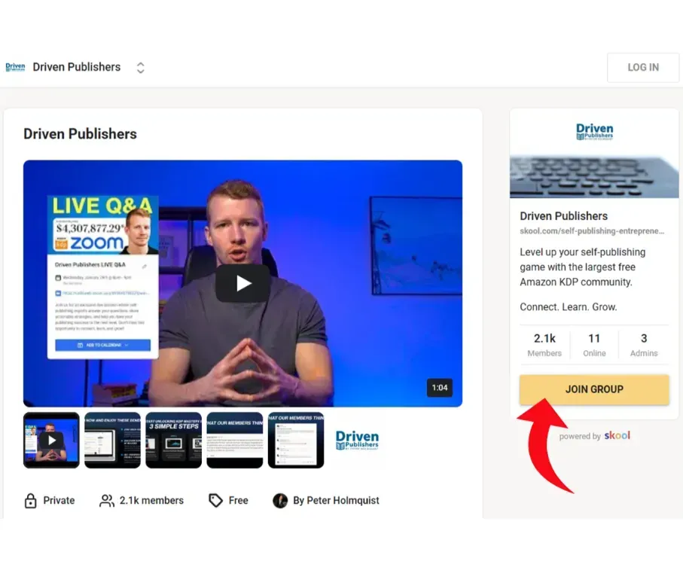This screenshot has height=567, width=683.
Task: Click the sidebar Driven Publishers logo
Action: tap(595, 132)
